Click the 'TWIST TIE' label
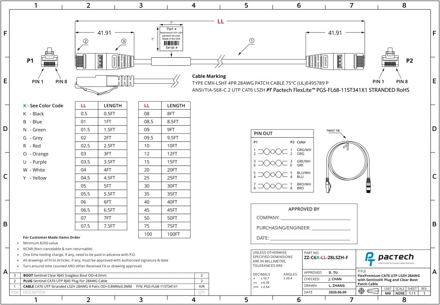 point(333,131)
